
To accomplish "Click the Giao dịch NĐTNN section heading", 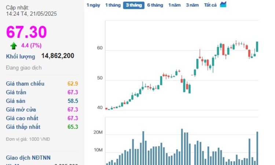I will click(x=28, y=158).
